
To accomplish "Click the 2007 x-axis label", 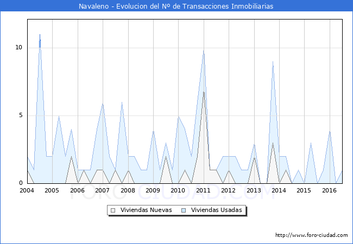I will tap(102, 190).
